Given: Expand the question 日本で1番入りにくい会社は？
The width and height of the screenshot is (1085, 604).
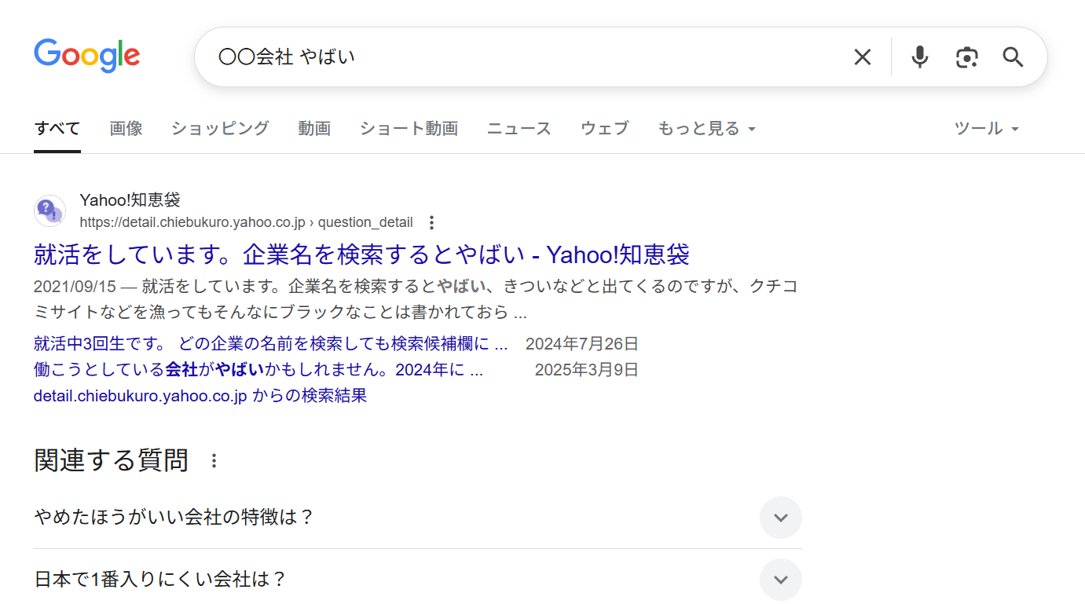Looking at the screenshot, I should 780,580.
